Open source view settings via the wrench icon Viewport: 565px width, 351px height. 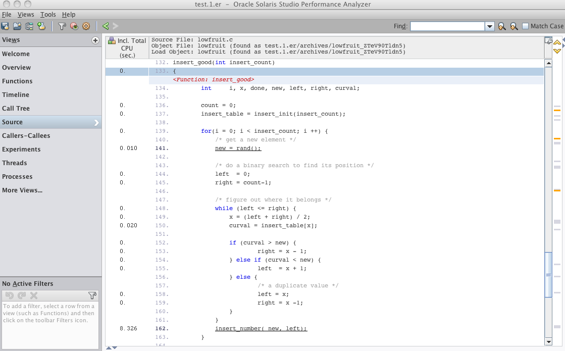[548, 41]
